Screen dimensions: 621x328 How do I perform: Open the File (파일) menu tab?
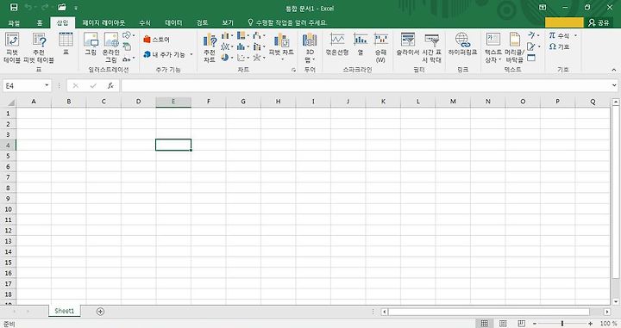[14, 22]
